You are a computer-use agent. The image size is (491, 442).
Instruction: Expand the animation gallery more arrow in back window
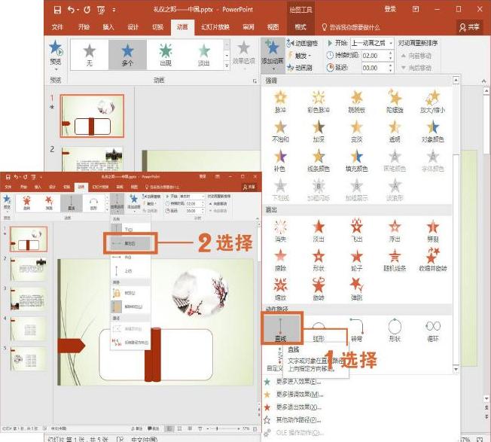227,65
